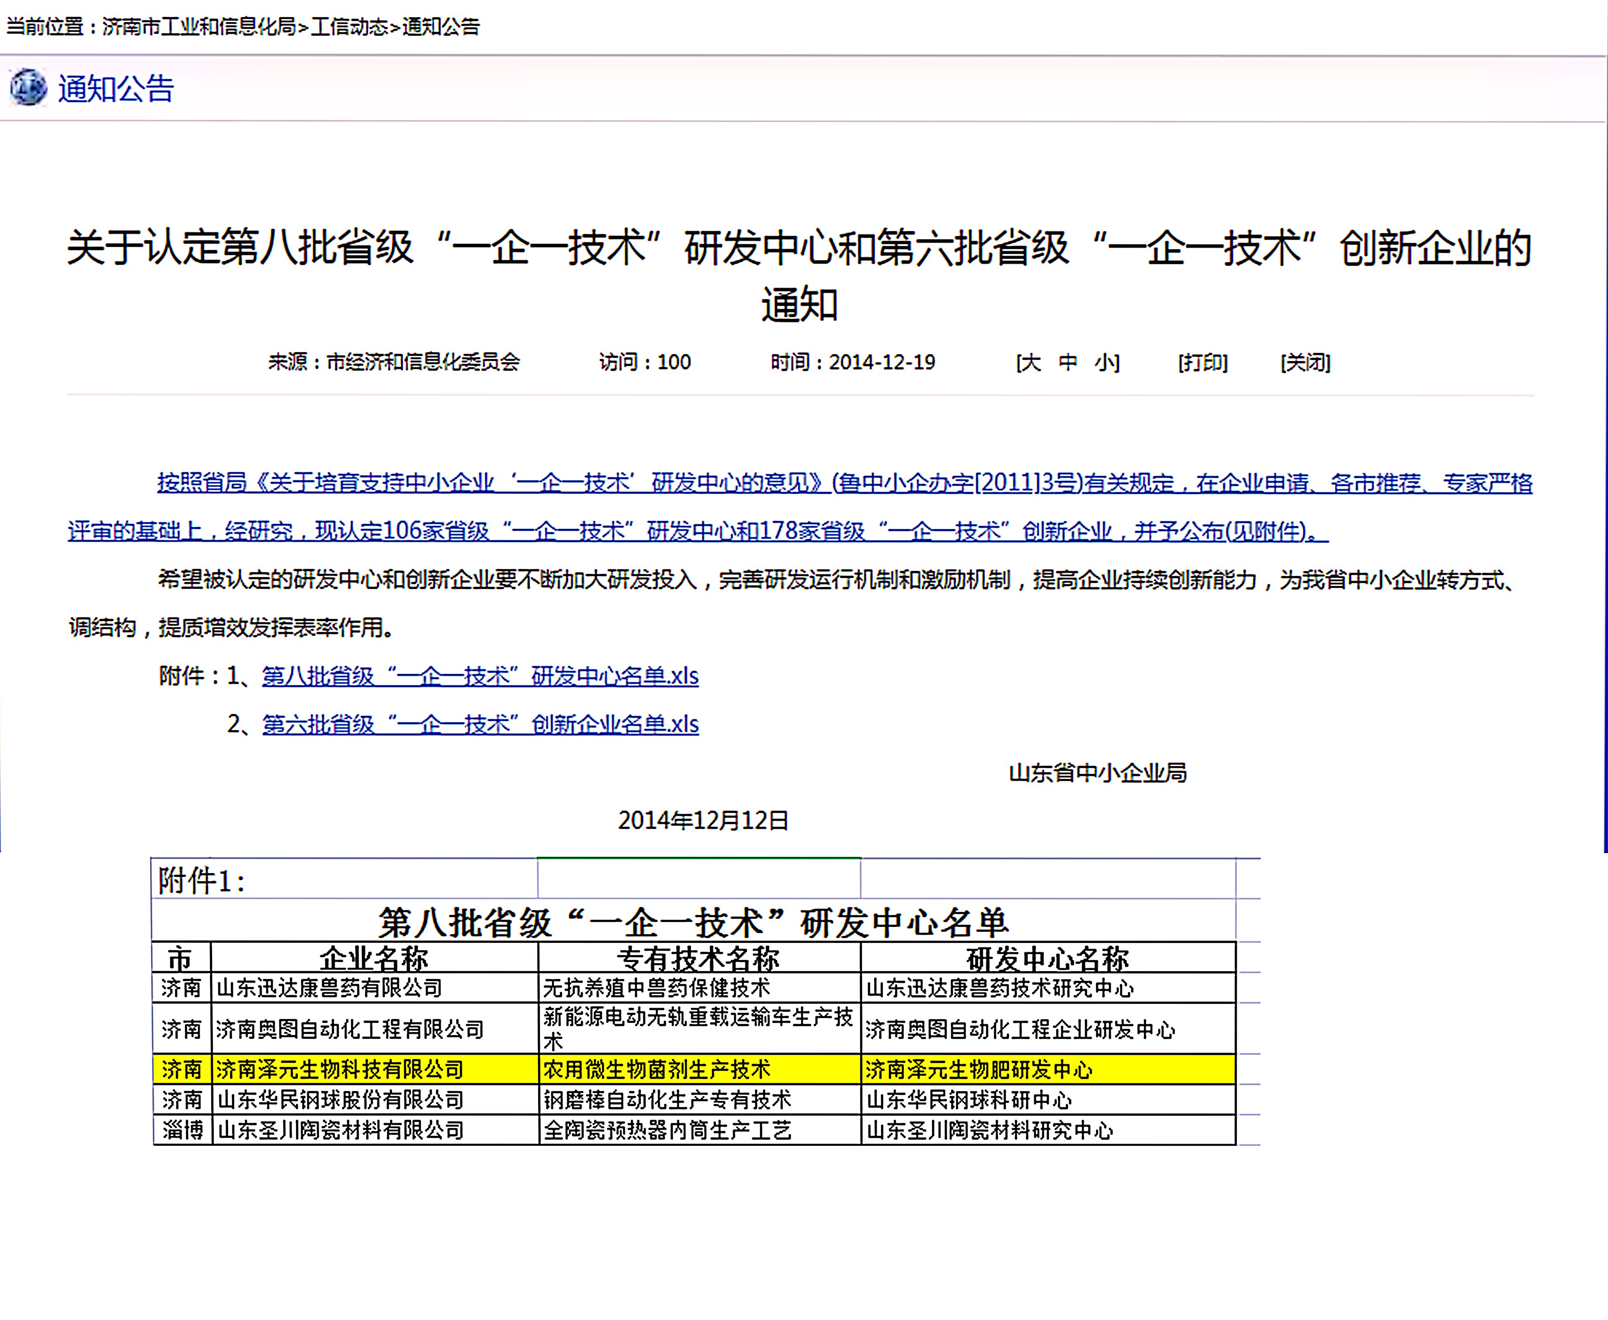Click the 企业名称 column header
The height and width of the screenshot is (1320, 1608).
374,958
